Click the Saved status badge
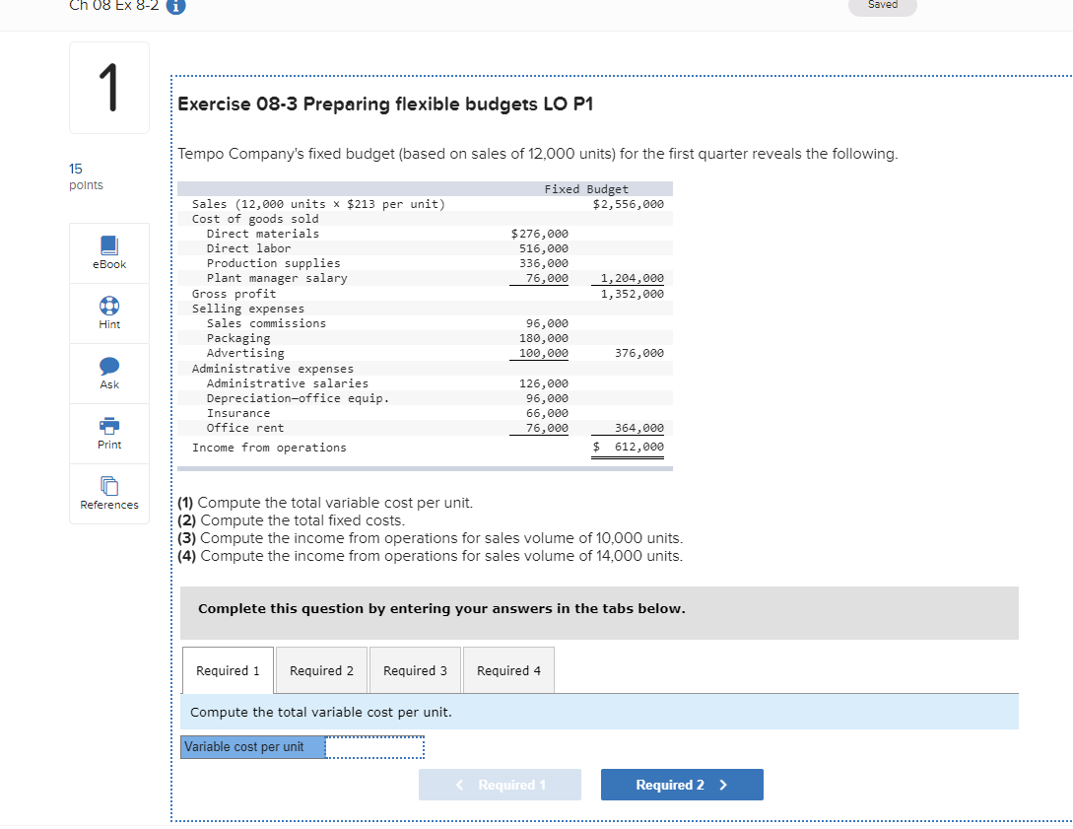Viewport: 1073px width, 829px height. pyautogui.click(x=882, y=6)
